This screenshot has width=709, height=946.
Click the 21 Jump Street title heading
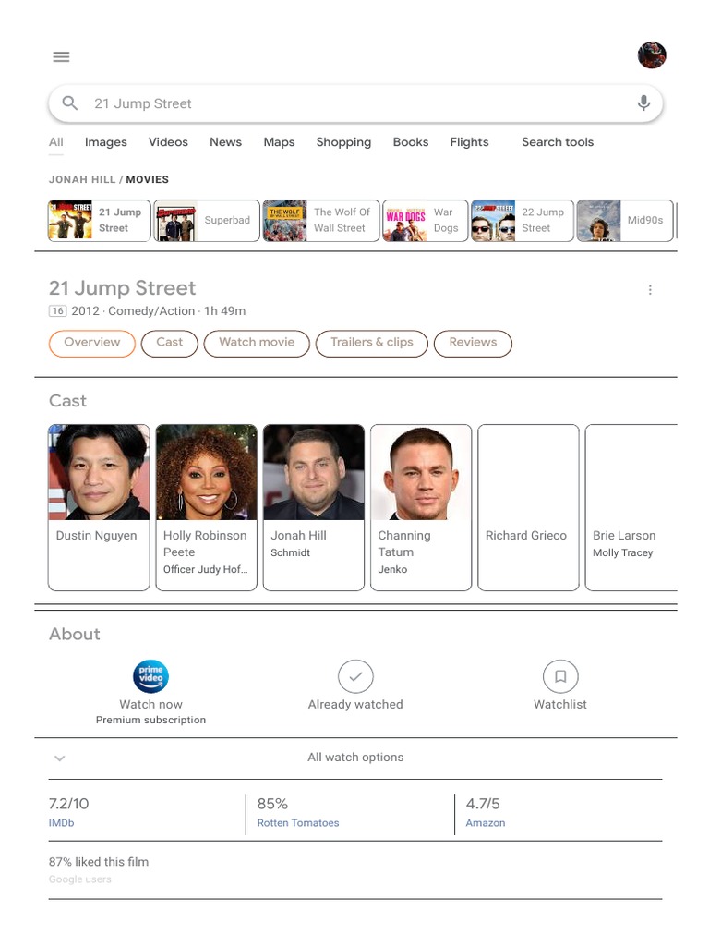[123, 288]
